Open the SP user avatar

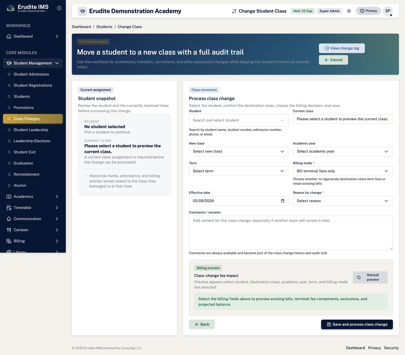tap(388, 11)
